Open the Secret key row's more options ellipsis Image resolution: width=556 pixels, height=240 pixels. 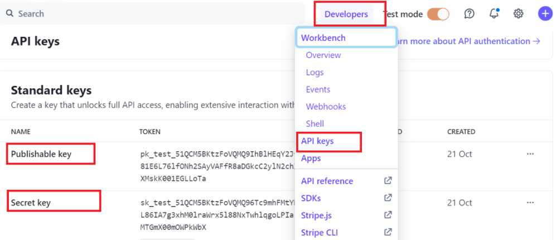click(530, 203)
